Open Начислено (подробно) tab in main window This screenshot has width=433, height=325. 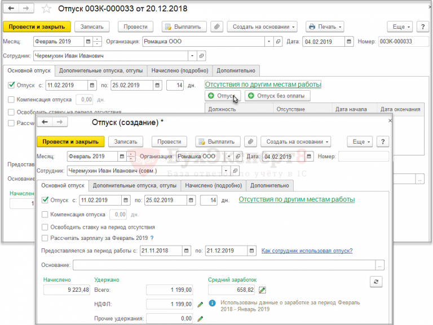[x=180, y=70]
